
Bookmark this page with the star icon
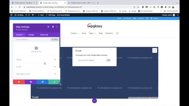(138, 7)
